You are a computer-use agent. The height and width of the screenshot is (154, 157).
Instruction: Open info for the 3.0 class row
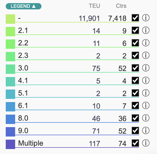[146, 68]
